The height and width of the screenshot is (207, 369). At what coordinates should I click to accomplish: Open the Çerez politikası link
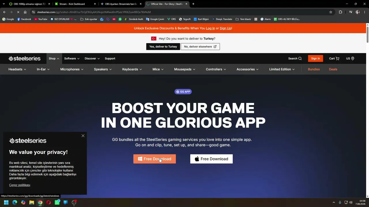coord(20,185)
